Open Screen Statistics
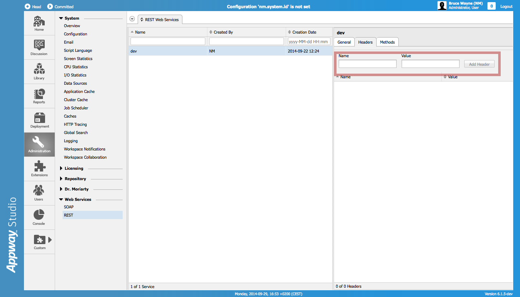The image size is (520, 297). pos(78,59)
